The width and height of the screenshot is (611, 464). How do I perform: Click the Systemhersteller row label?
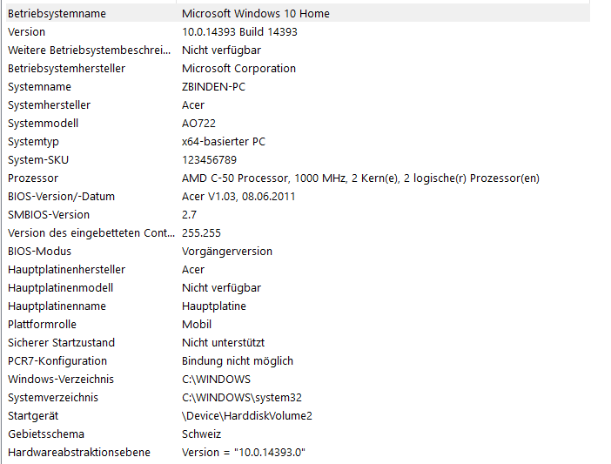click(x=49, y=105)
